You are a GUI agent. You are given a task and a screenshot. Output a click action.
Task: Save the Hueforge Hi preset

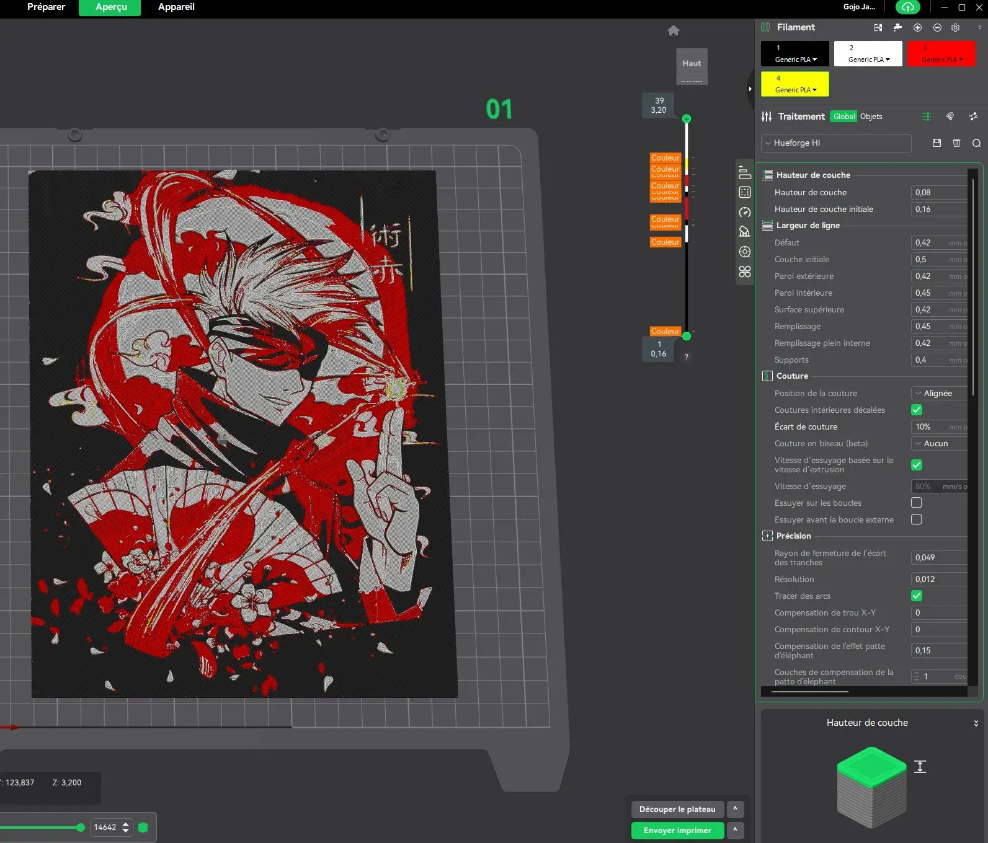(x=937, y=143)
